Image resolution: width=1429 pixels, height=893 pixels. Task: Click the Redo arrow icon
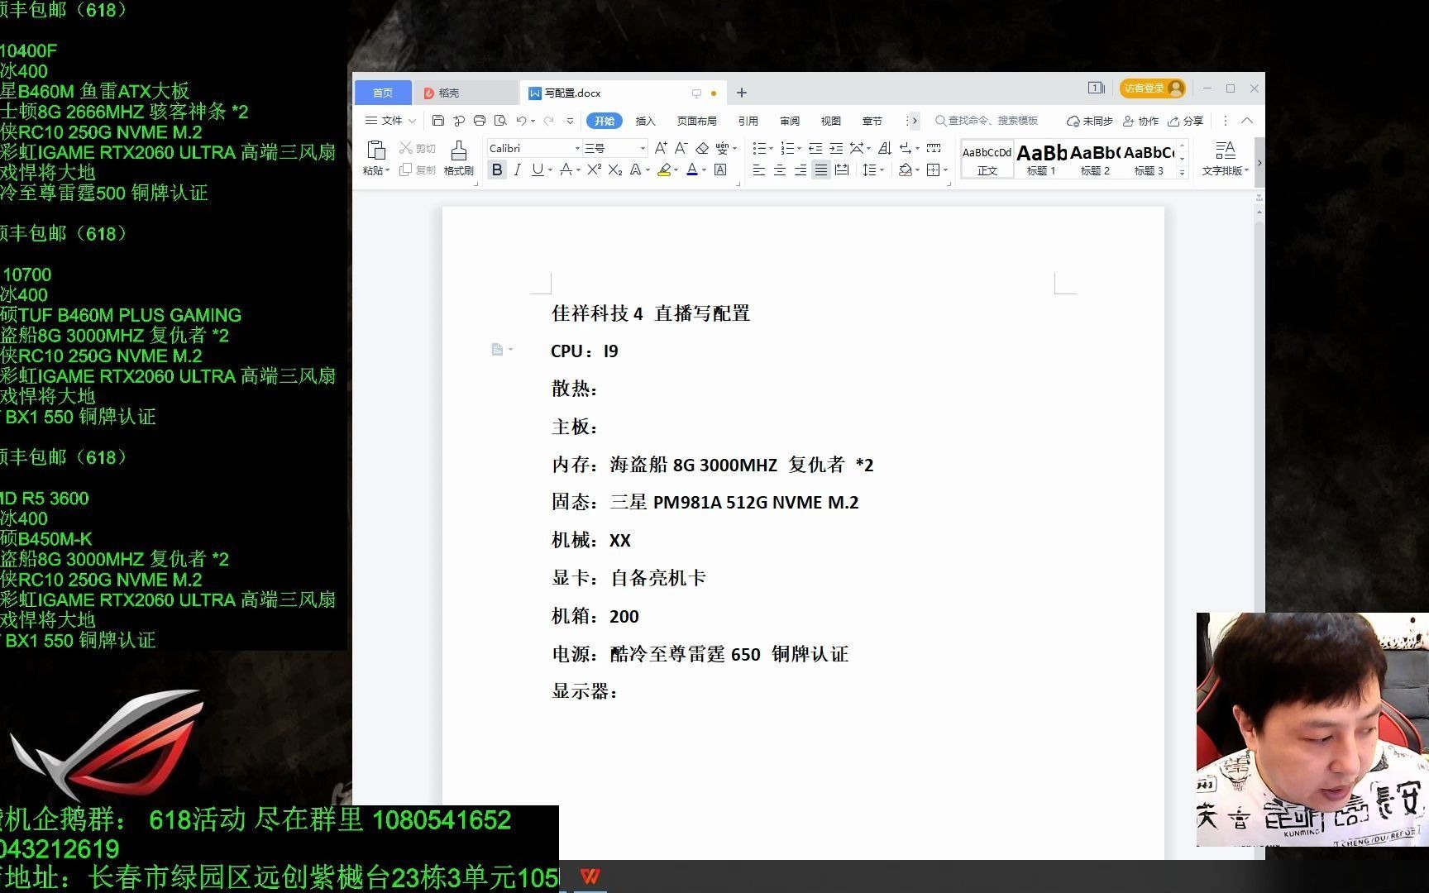click(x=548, y=121)
